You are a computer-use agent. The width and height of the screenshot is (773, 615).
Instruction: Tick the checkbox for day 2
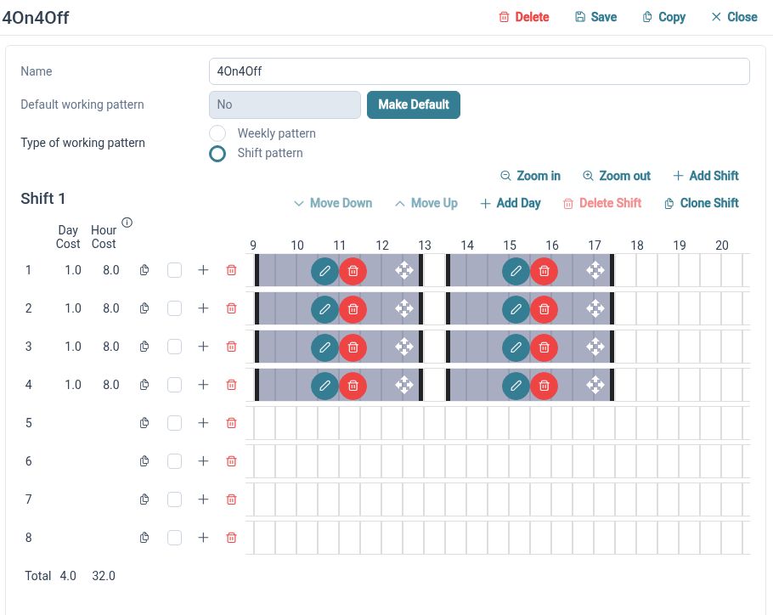coord(174,308)
